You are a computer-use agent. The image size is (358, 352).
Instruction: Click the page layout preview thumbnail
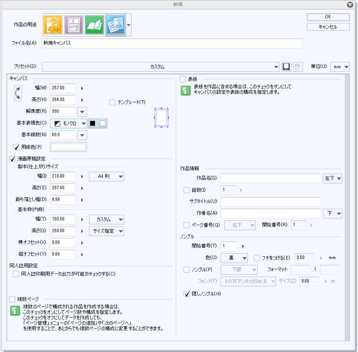coord(161,117)
